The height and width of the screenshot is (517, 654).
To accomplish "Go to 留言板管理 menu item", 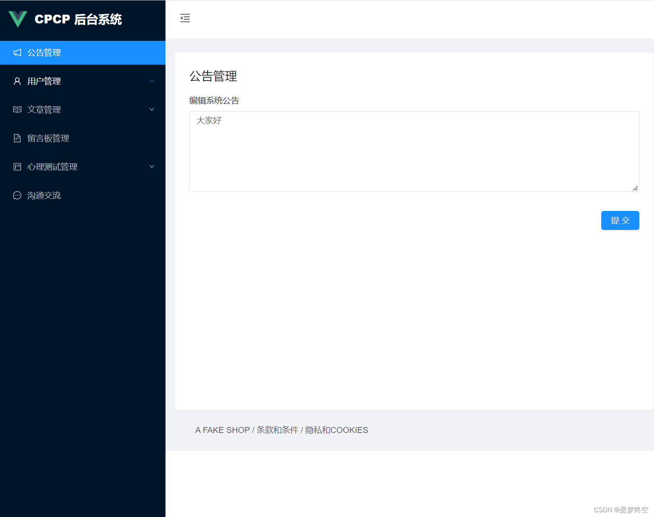I will point(83,138).
